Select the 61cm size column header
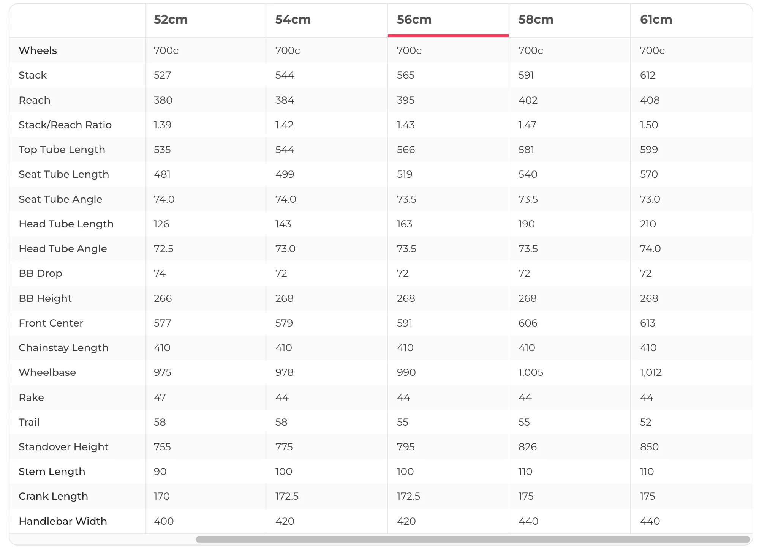Image resolution: width=759 pixels, height=549 pixels. coord(656,19)
